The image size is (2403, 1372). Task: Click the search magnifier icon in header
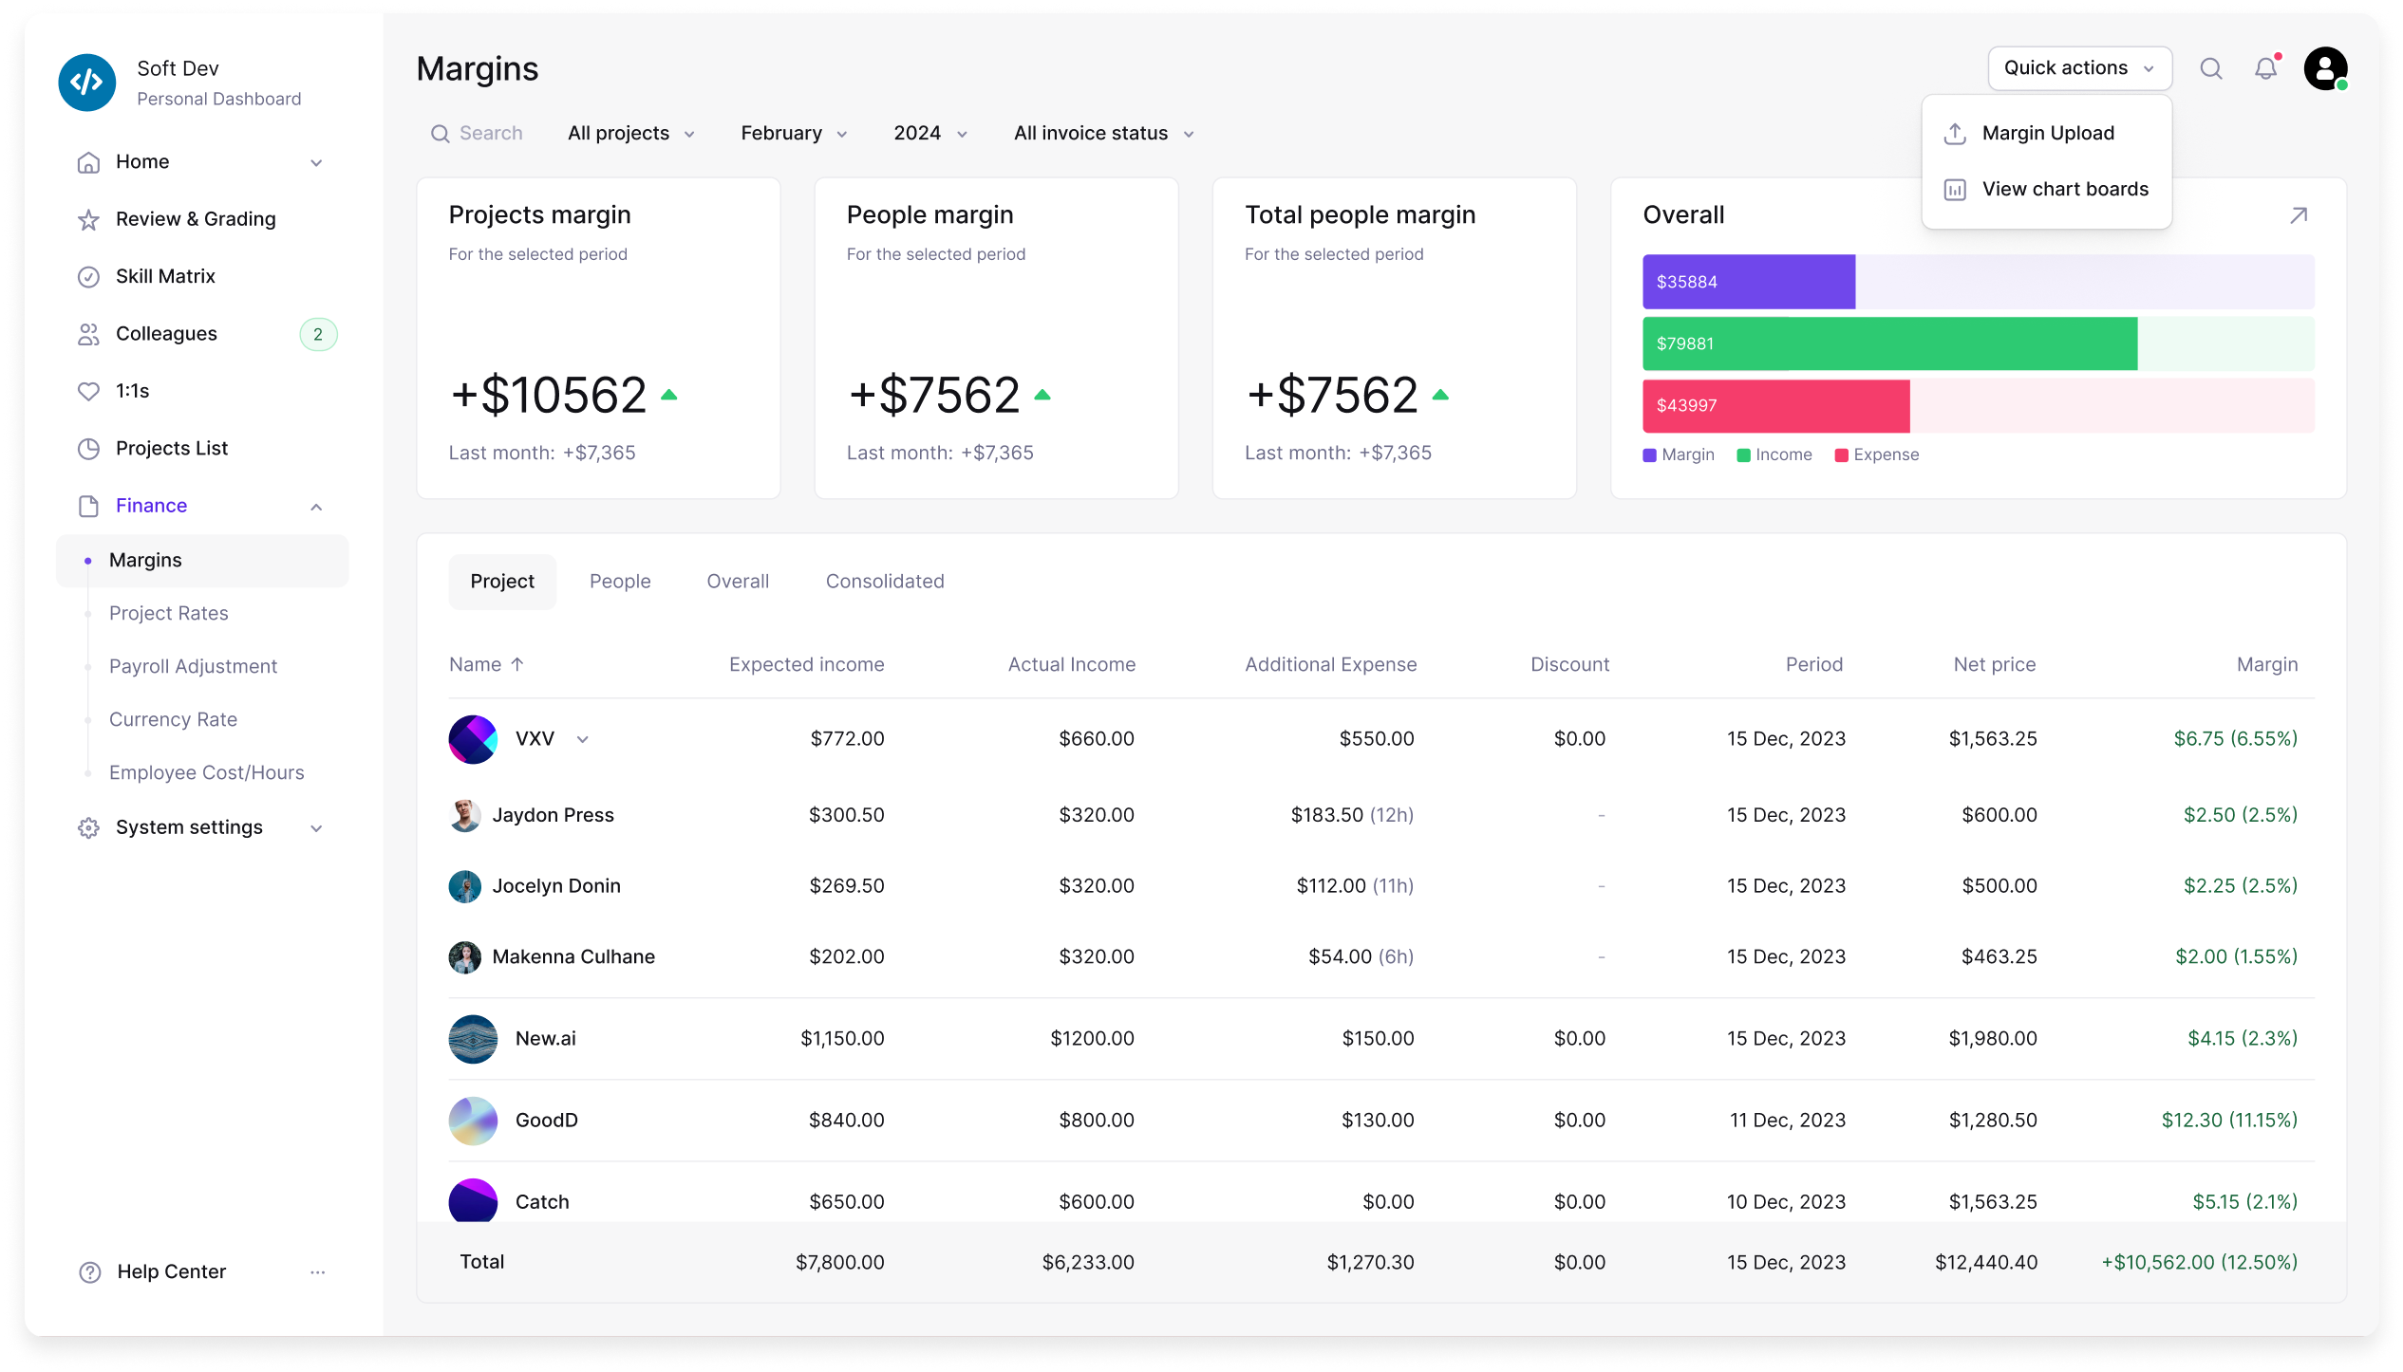(x=2210, y=68)
